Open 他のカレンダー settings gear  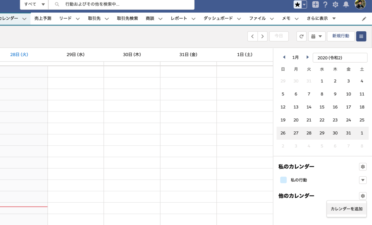click(x=363, y=196)
